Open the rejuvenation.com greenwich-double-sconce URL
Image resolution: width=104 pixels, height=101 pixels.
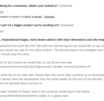tap(45, 67)
